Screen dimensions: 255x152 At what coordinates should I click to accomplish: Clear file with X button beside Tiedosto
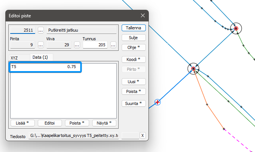(142, 135)
